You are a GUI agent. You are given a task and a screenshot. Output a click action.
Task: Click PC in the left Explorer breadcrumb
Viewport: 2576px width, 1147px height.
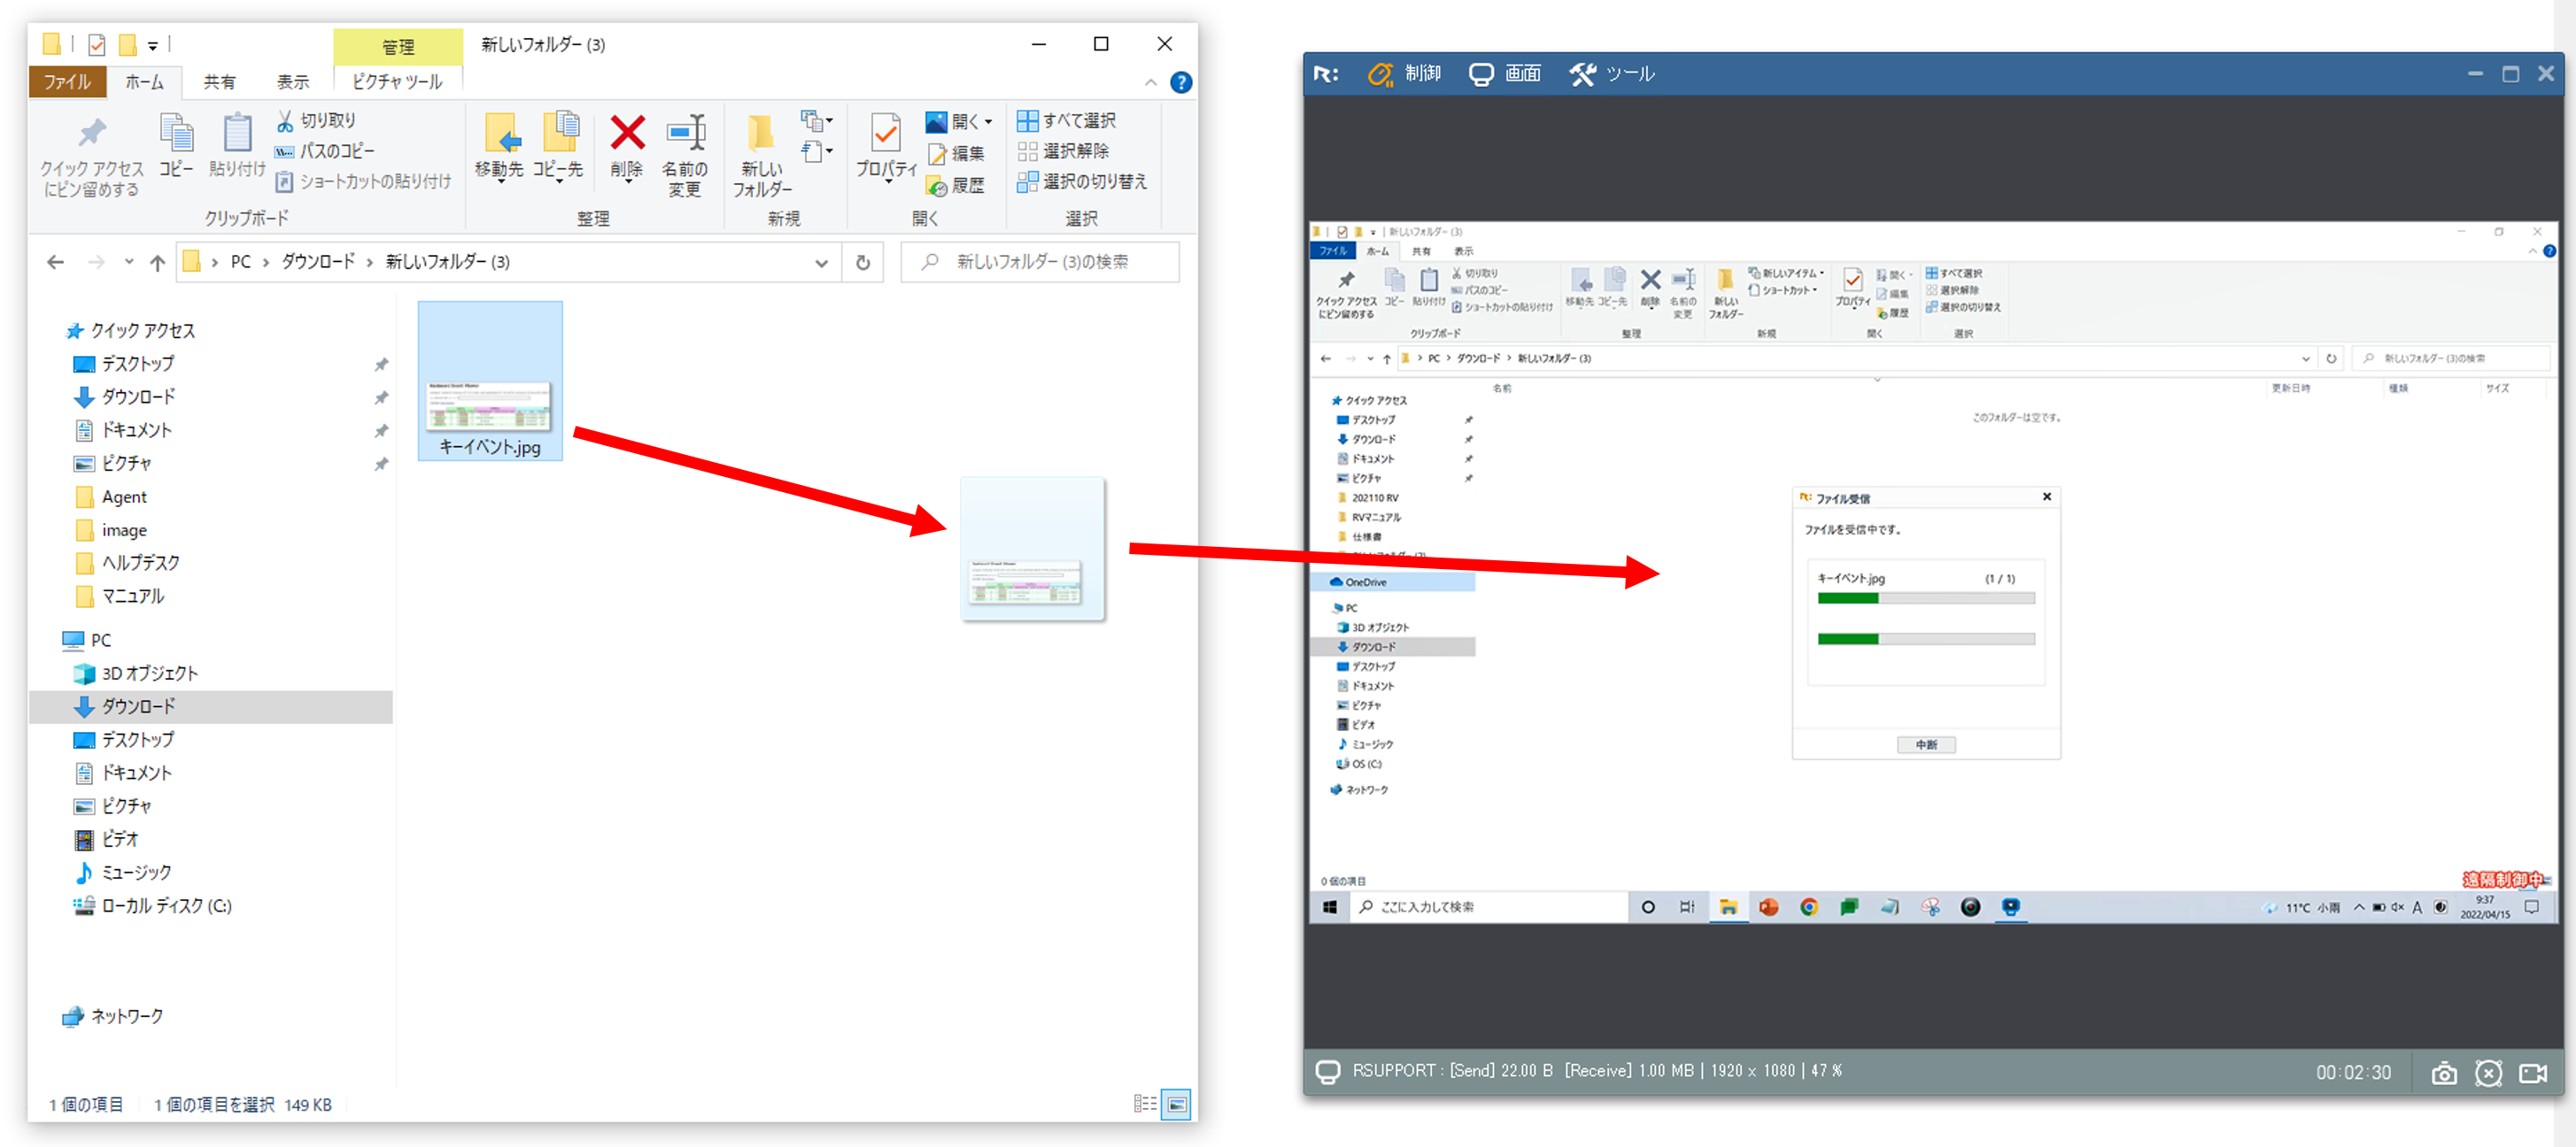(x=241, y=263)
